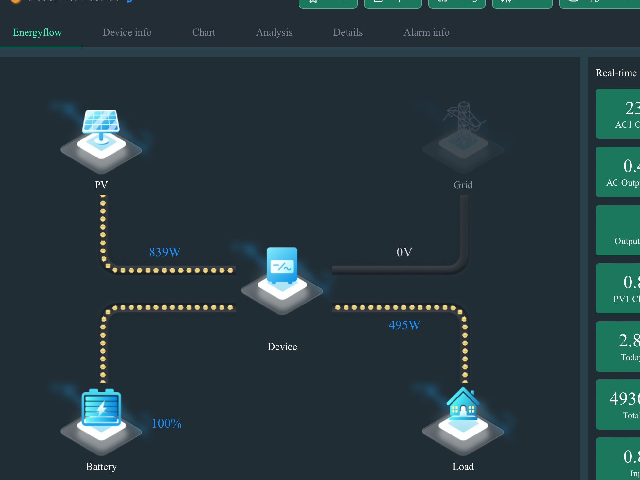Open the Details tab
640x480 pixels.
[348, 32]
